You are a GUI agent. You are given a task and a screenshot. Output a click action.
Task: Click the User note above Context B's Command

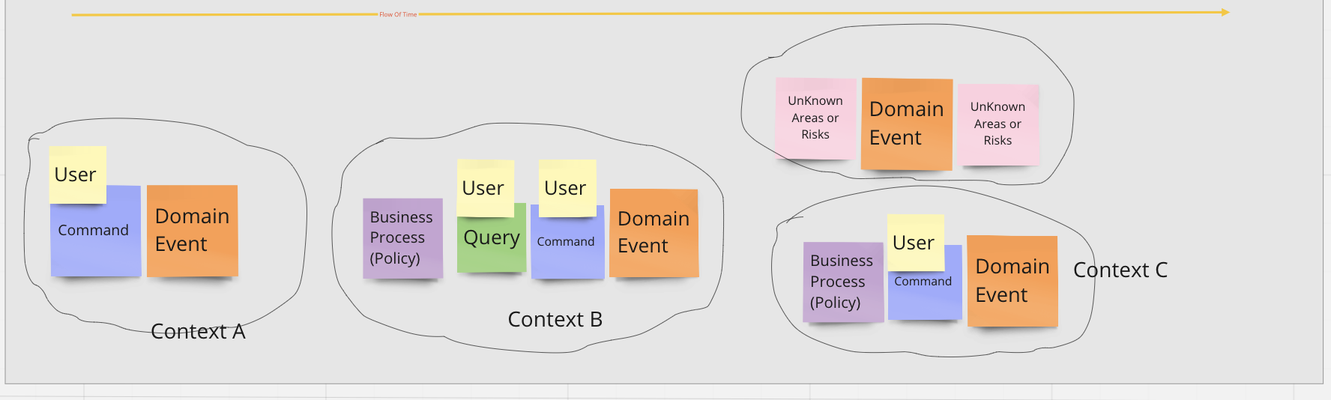click(567, 187)
